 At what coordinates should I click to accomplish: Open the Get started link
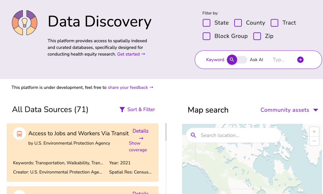click(131, 54)
